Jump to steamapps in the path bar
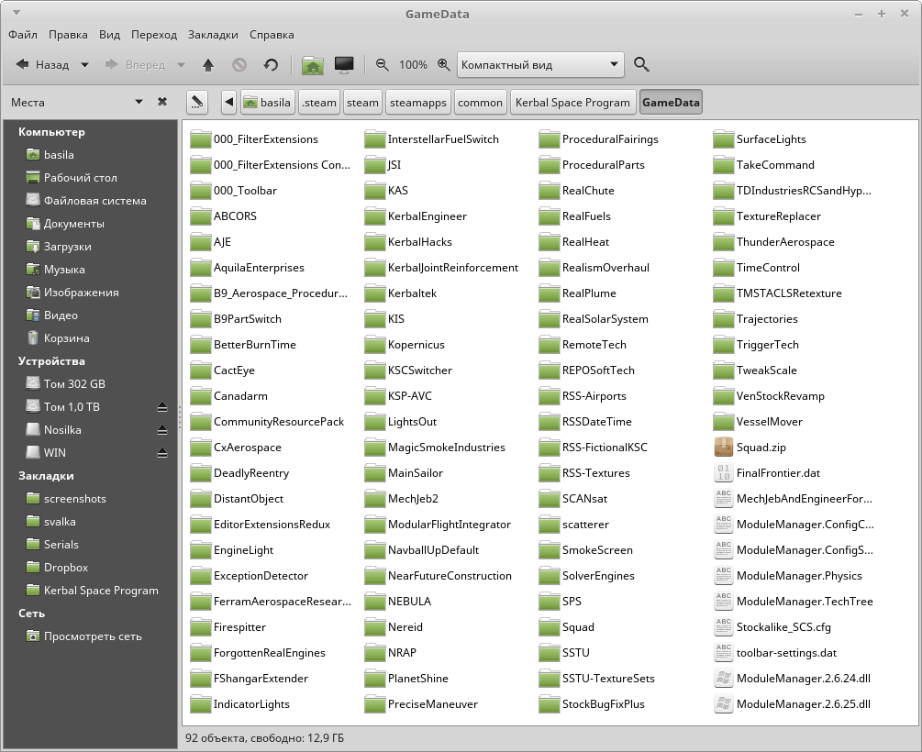 [x=418, y=103]
